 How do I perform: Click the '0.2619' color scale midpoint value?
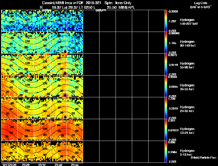[173, 108]
